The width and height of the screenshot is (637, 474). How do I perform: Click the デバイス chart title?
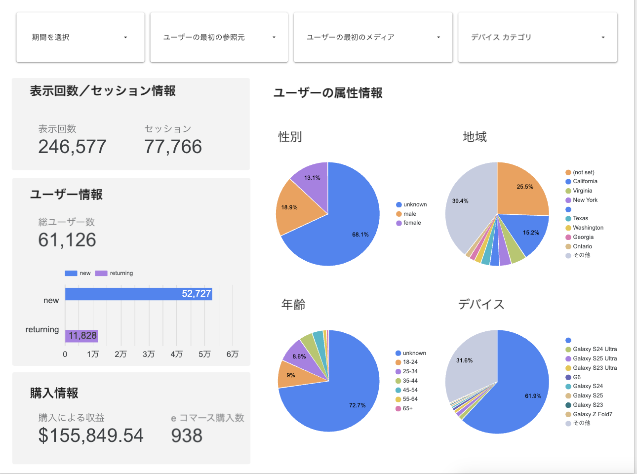tap(481, 304)
